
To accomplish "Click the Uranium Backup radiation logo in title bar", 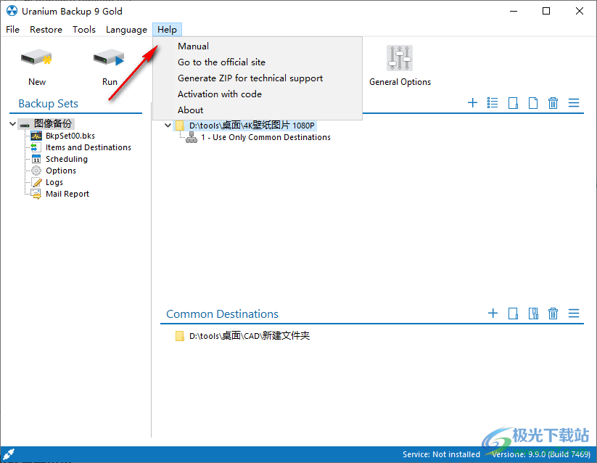I will 12,11.
